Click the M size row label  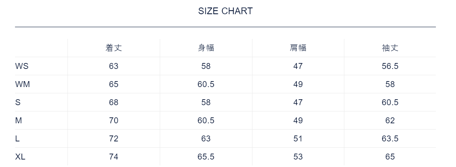[19, 121]
